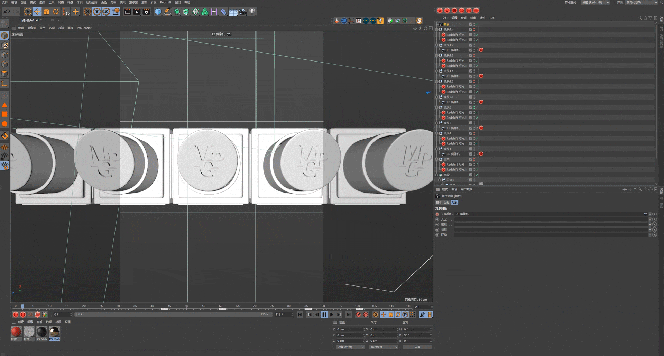This screenshot has height=356, width=664.
Task: Add a Cube primitive object
Action: point(158,12)
